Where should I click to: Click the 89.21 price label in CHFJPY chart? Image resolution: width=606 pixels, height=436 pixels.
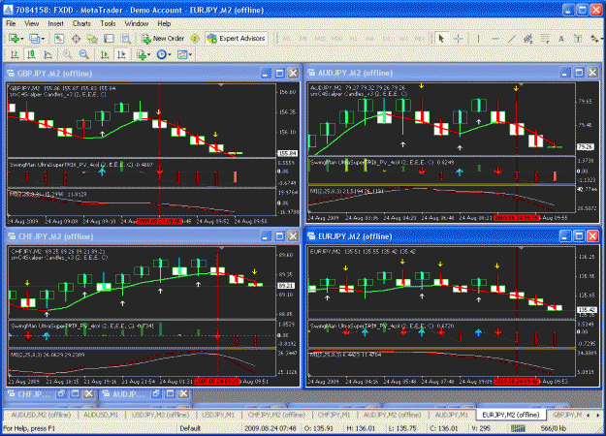tap(286, 286)
